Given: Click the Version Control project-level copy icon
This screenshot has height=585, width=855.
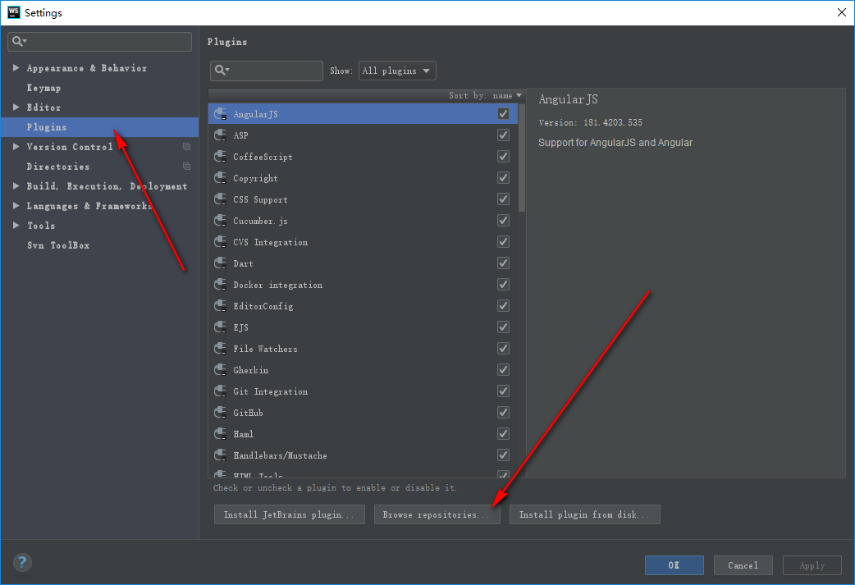Looking at the screenshot, I should [186, 147].
